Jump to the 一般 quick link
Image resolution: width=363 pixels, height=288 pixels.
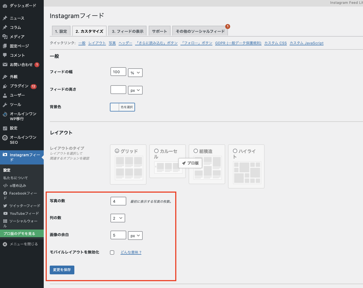point(82,43)
